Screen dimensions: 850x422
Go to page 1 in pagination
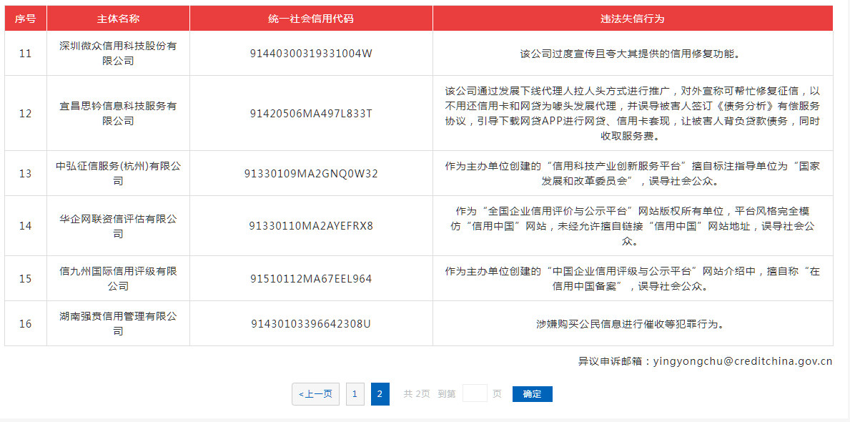(x=355, y=394)
